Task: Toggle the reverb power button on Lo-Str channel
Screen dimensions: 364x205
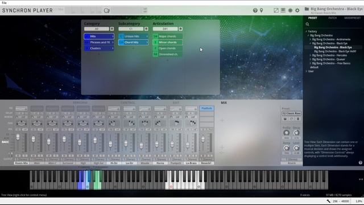Action: pyautogui.click(x=125, y=117)
